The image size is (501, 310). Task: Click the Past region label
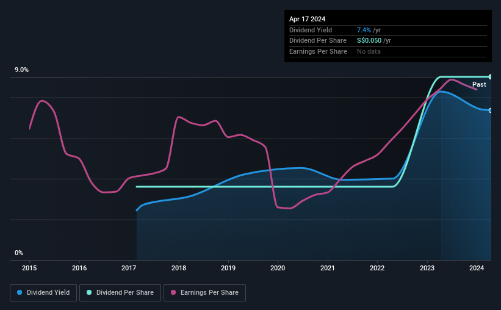click(x=479, y=84)
